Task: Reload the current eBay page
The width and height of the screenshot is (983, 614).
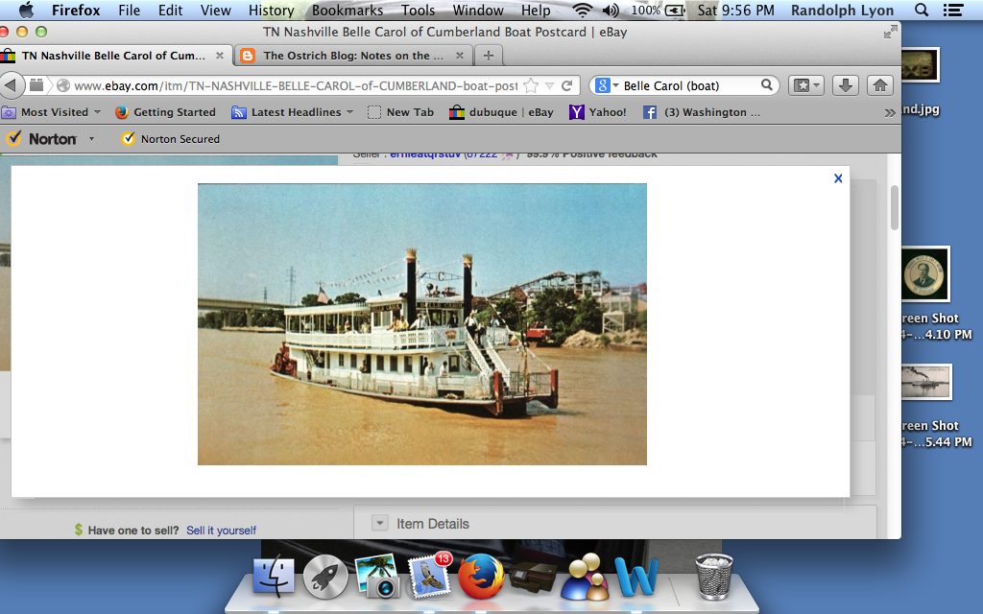Action: (567, 85)
